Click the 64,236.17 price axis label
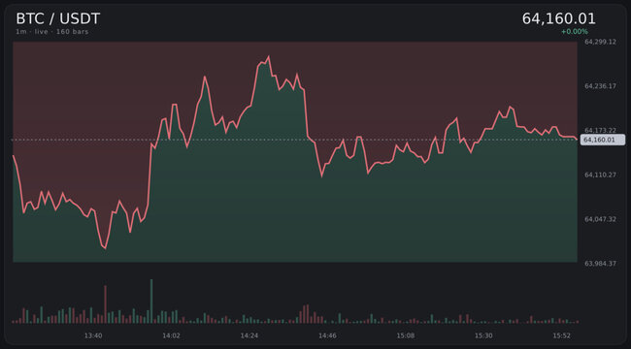This screenshot has width=631, height=349. point(600,86)
